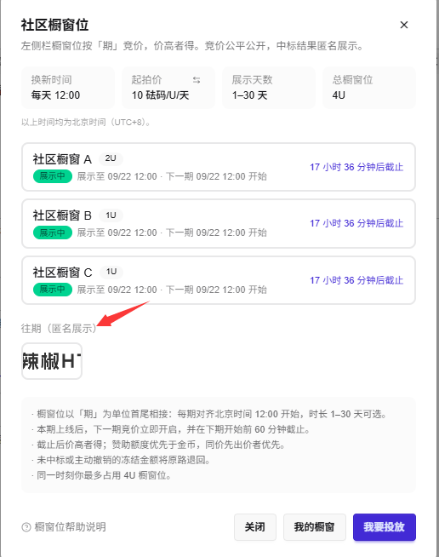The width and height of the screenshot is (439, 557).
Task: Open 橱窗位帮助说明 help link
Action: 71,527
